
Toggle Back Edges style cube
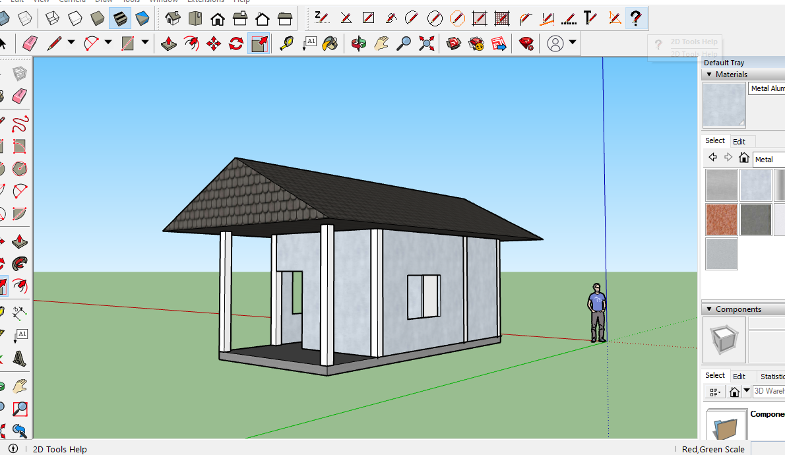[x=24, y=19]
